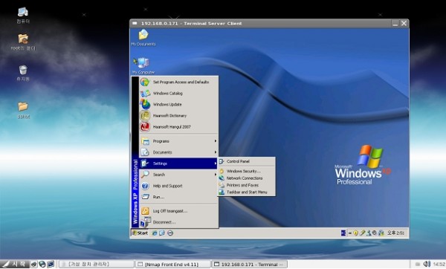This screenshot has width=446, height=269.
Task: Click the host clock showing 14:52
Action: click(x=439, y=264)
